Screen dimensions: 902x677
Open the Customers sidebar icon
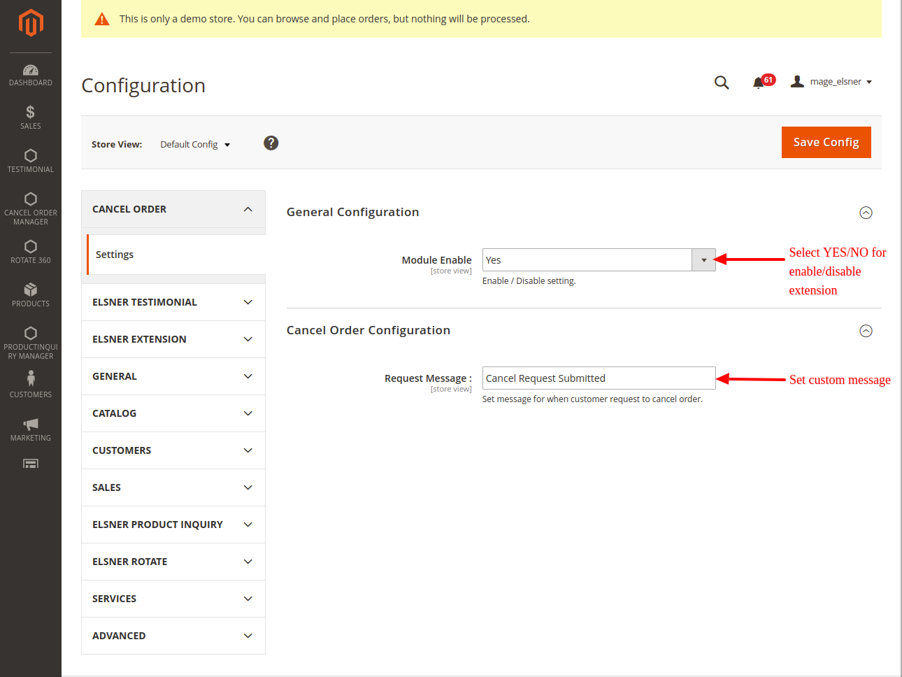(x=30, y=384)
